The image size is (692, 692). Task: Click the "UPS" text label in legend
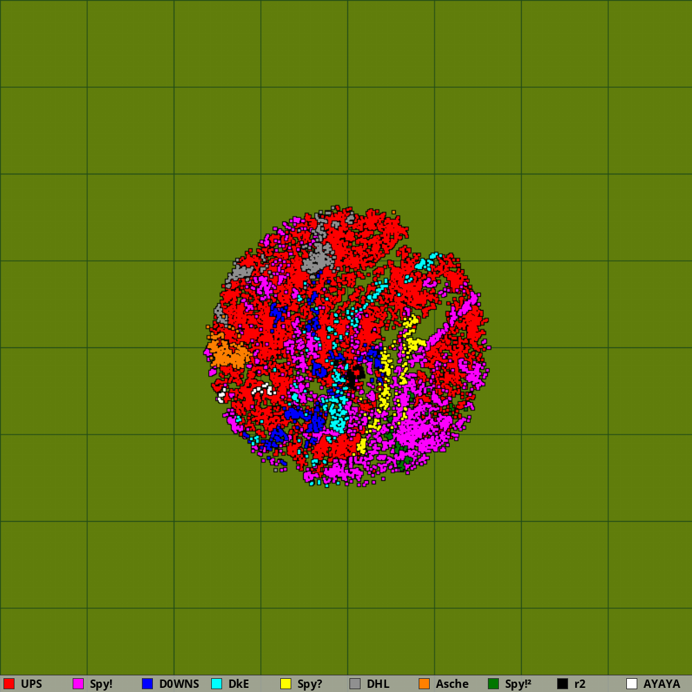tap(31, 684)
